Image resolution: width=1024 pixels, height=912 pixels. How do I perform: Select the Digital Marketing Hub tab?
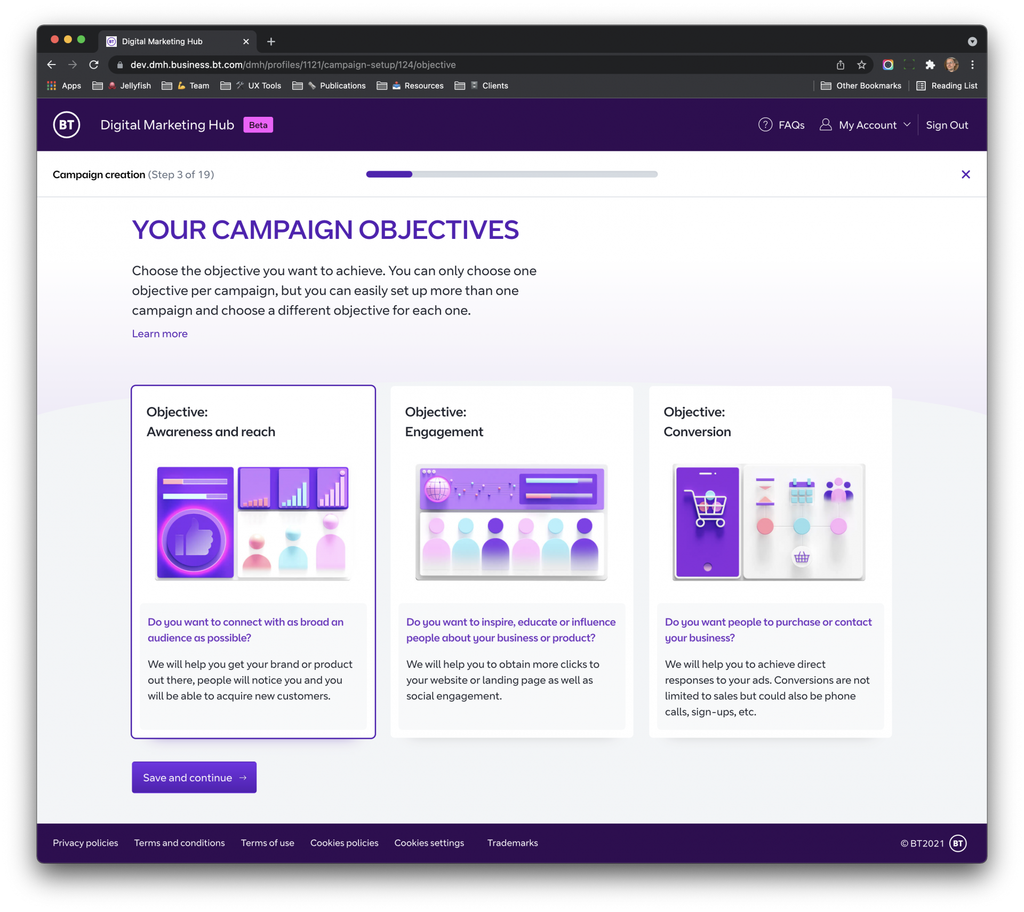177,42
